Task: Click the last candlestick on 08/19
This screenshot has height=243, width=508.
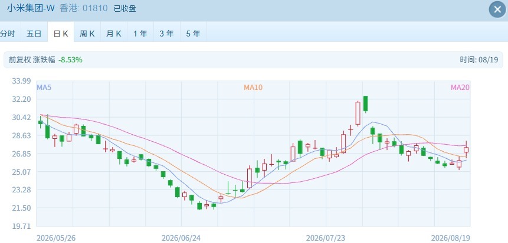Action: tap(466, 149)
